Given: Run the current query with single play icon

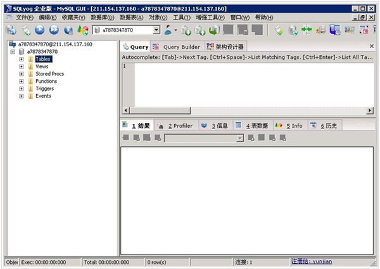Looking at the screenshot, I should [x=40, y=30].
